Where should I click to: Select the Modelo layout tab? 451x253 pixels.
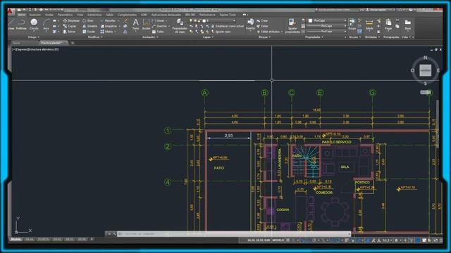click(16, 239)
